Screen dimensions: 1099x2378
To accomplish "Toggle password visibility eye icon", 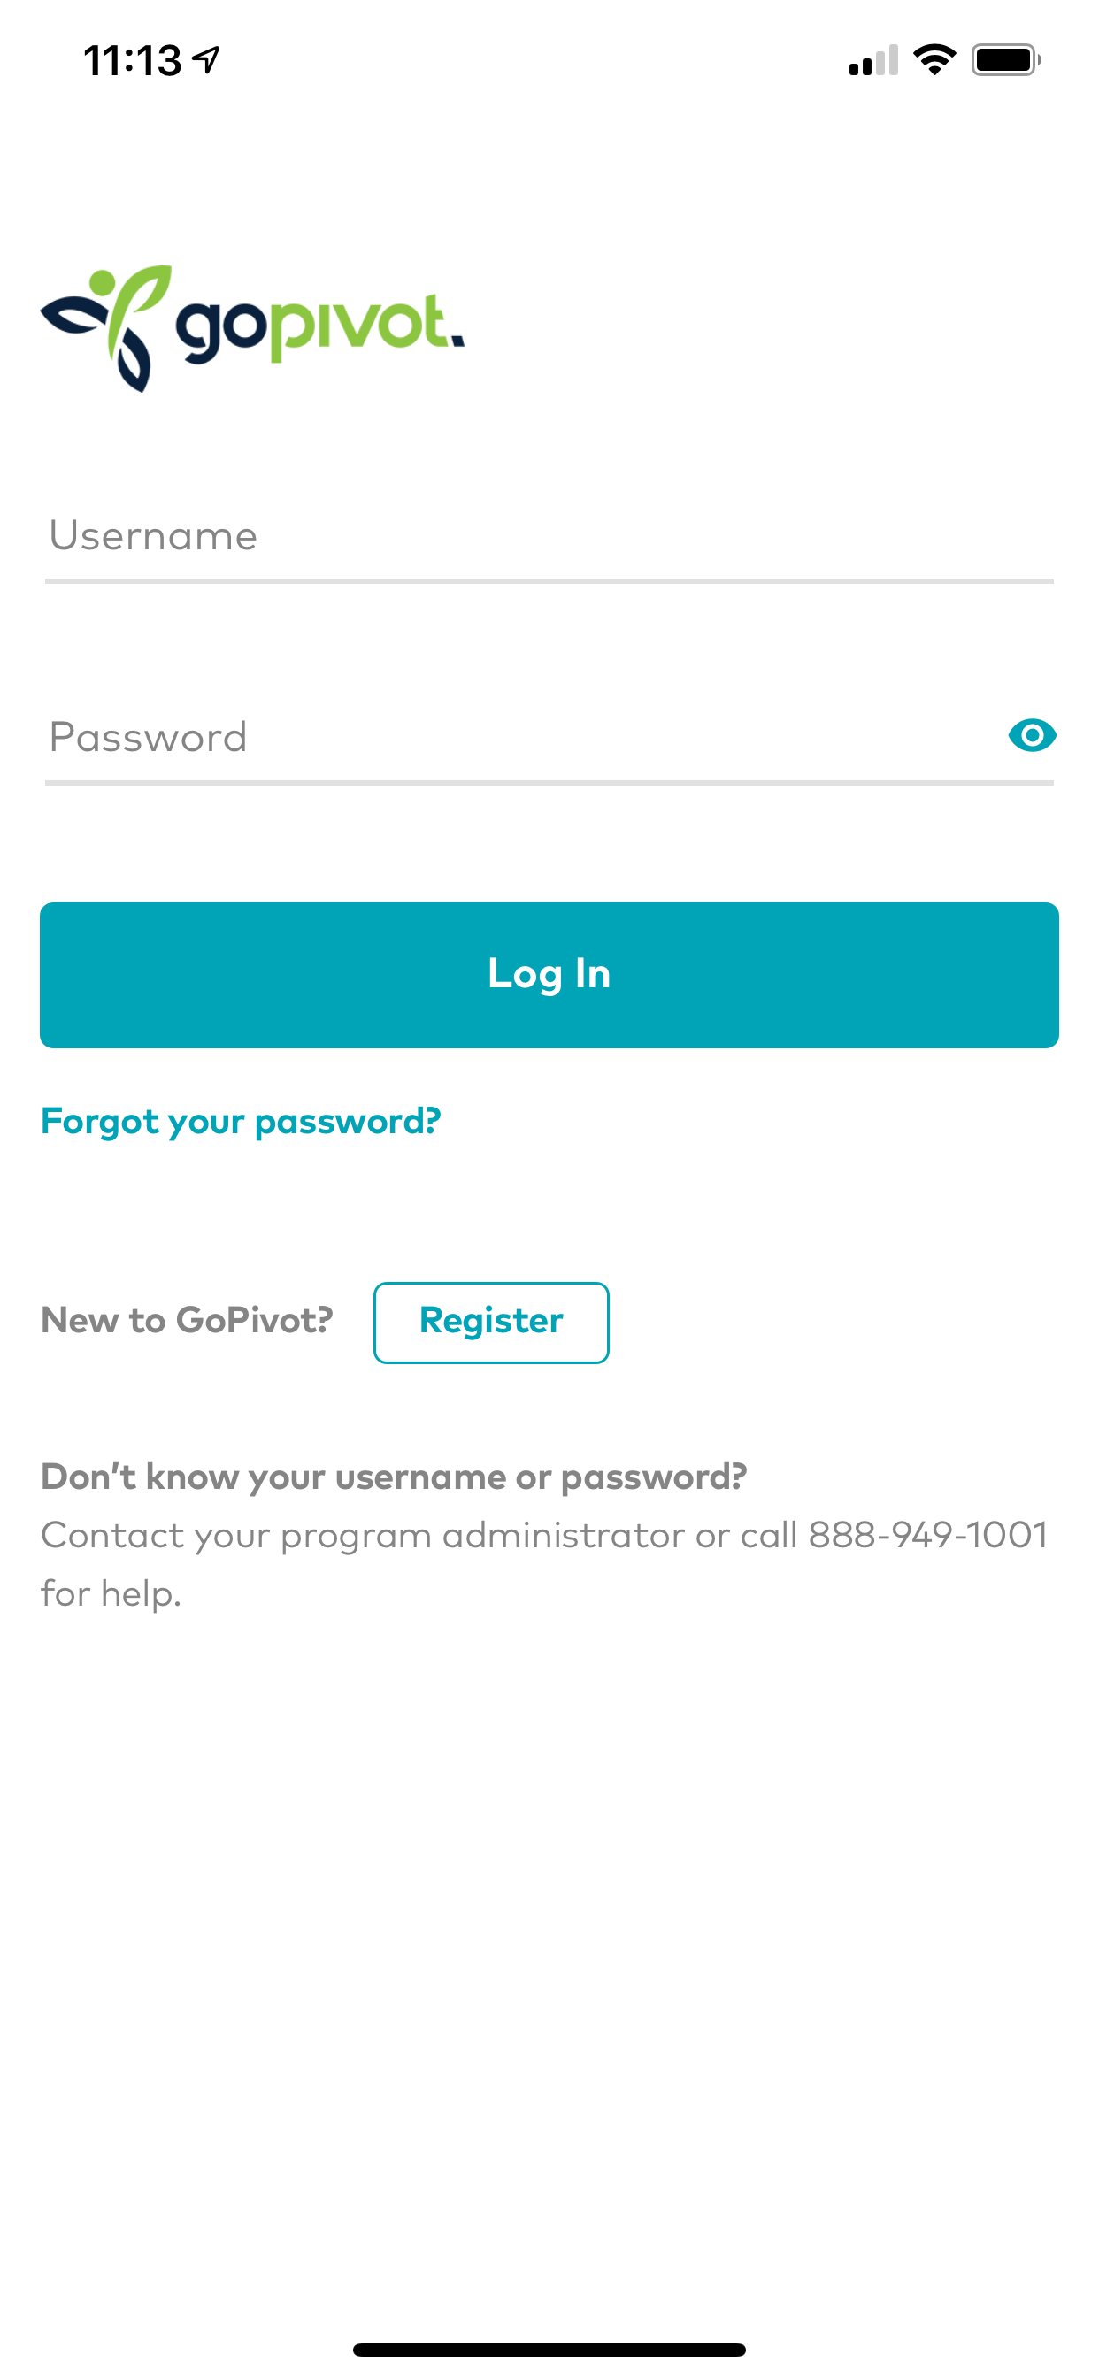I will pos(1032,736).
